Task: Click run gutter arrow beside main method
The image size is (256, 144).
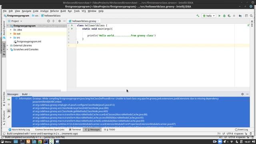Action: (72, 29)
